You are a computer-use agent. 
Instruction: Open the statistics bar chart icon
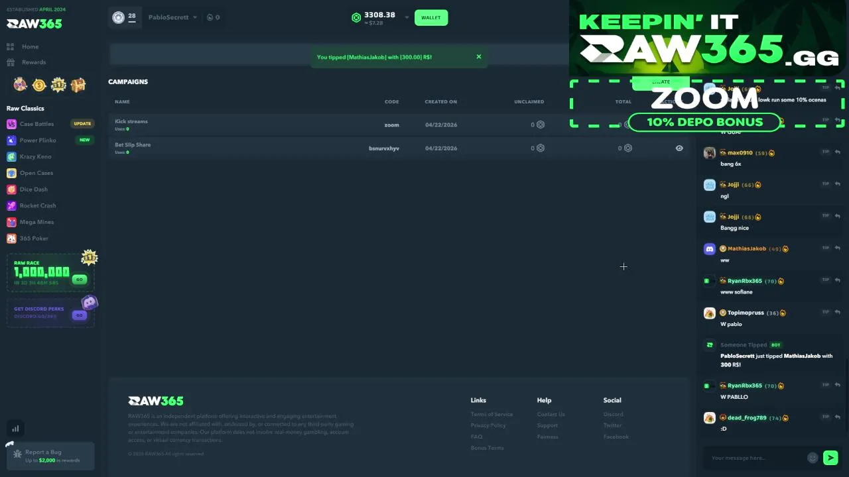pos(15,429)
